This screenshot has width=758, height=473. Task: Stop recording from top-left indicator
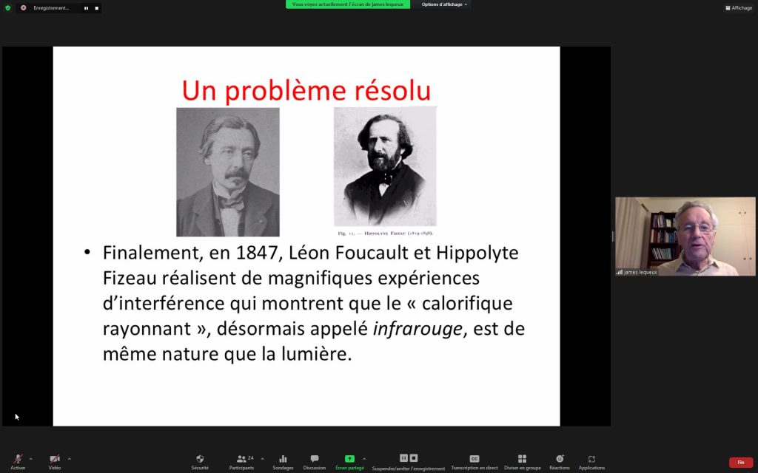coord(97,8)
